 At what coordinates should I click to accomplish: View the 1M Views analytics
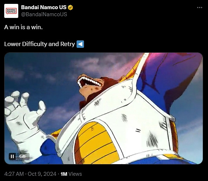(x=71, y=174)
